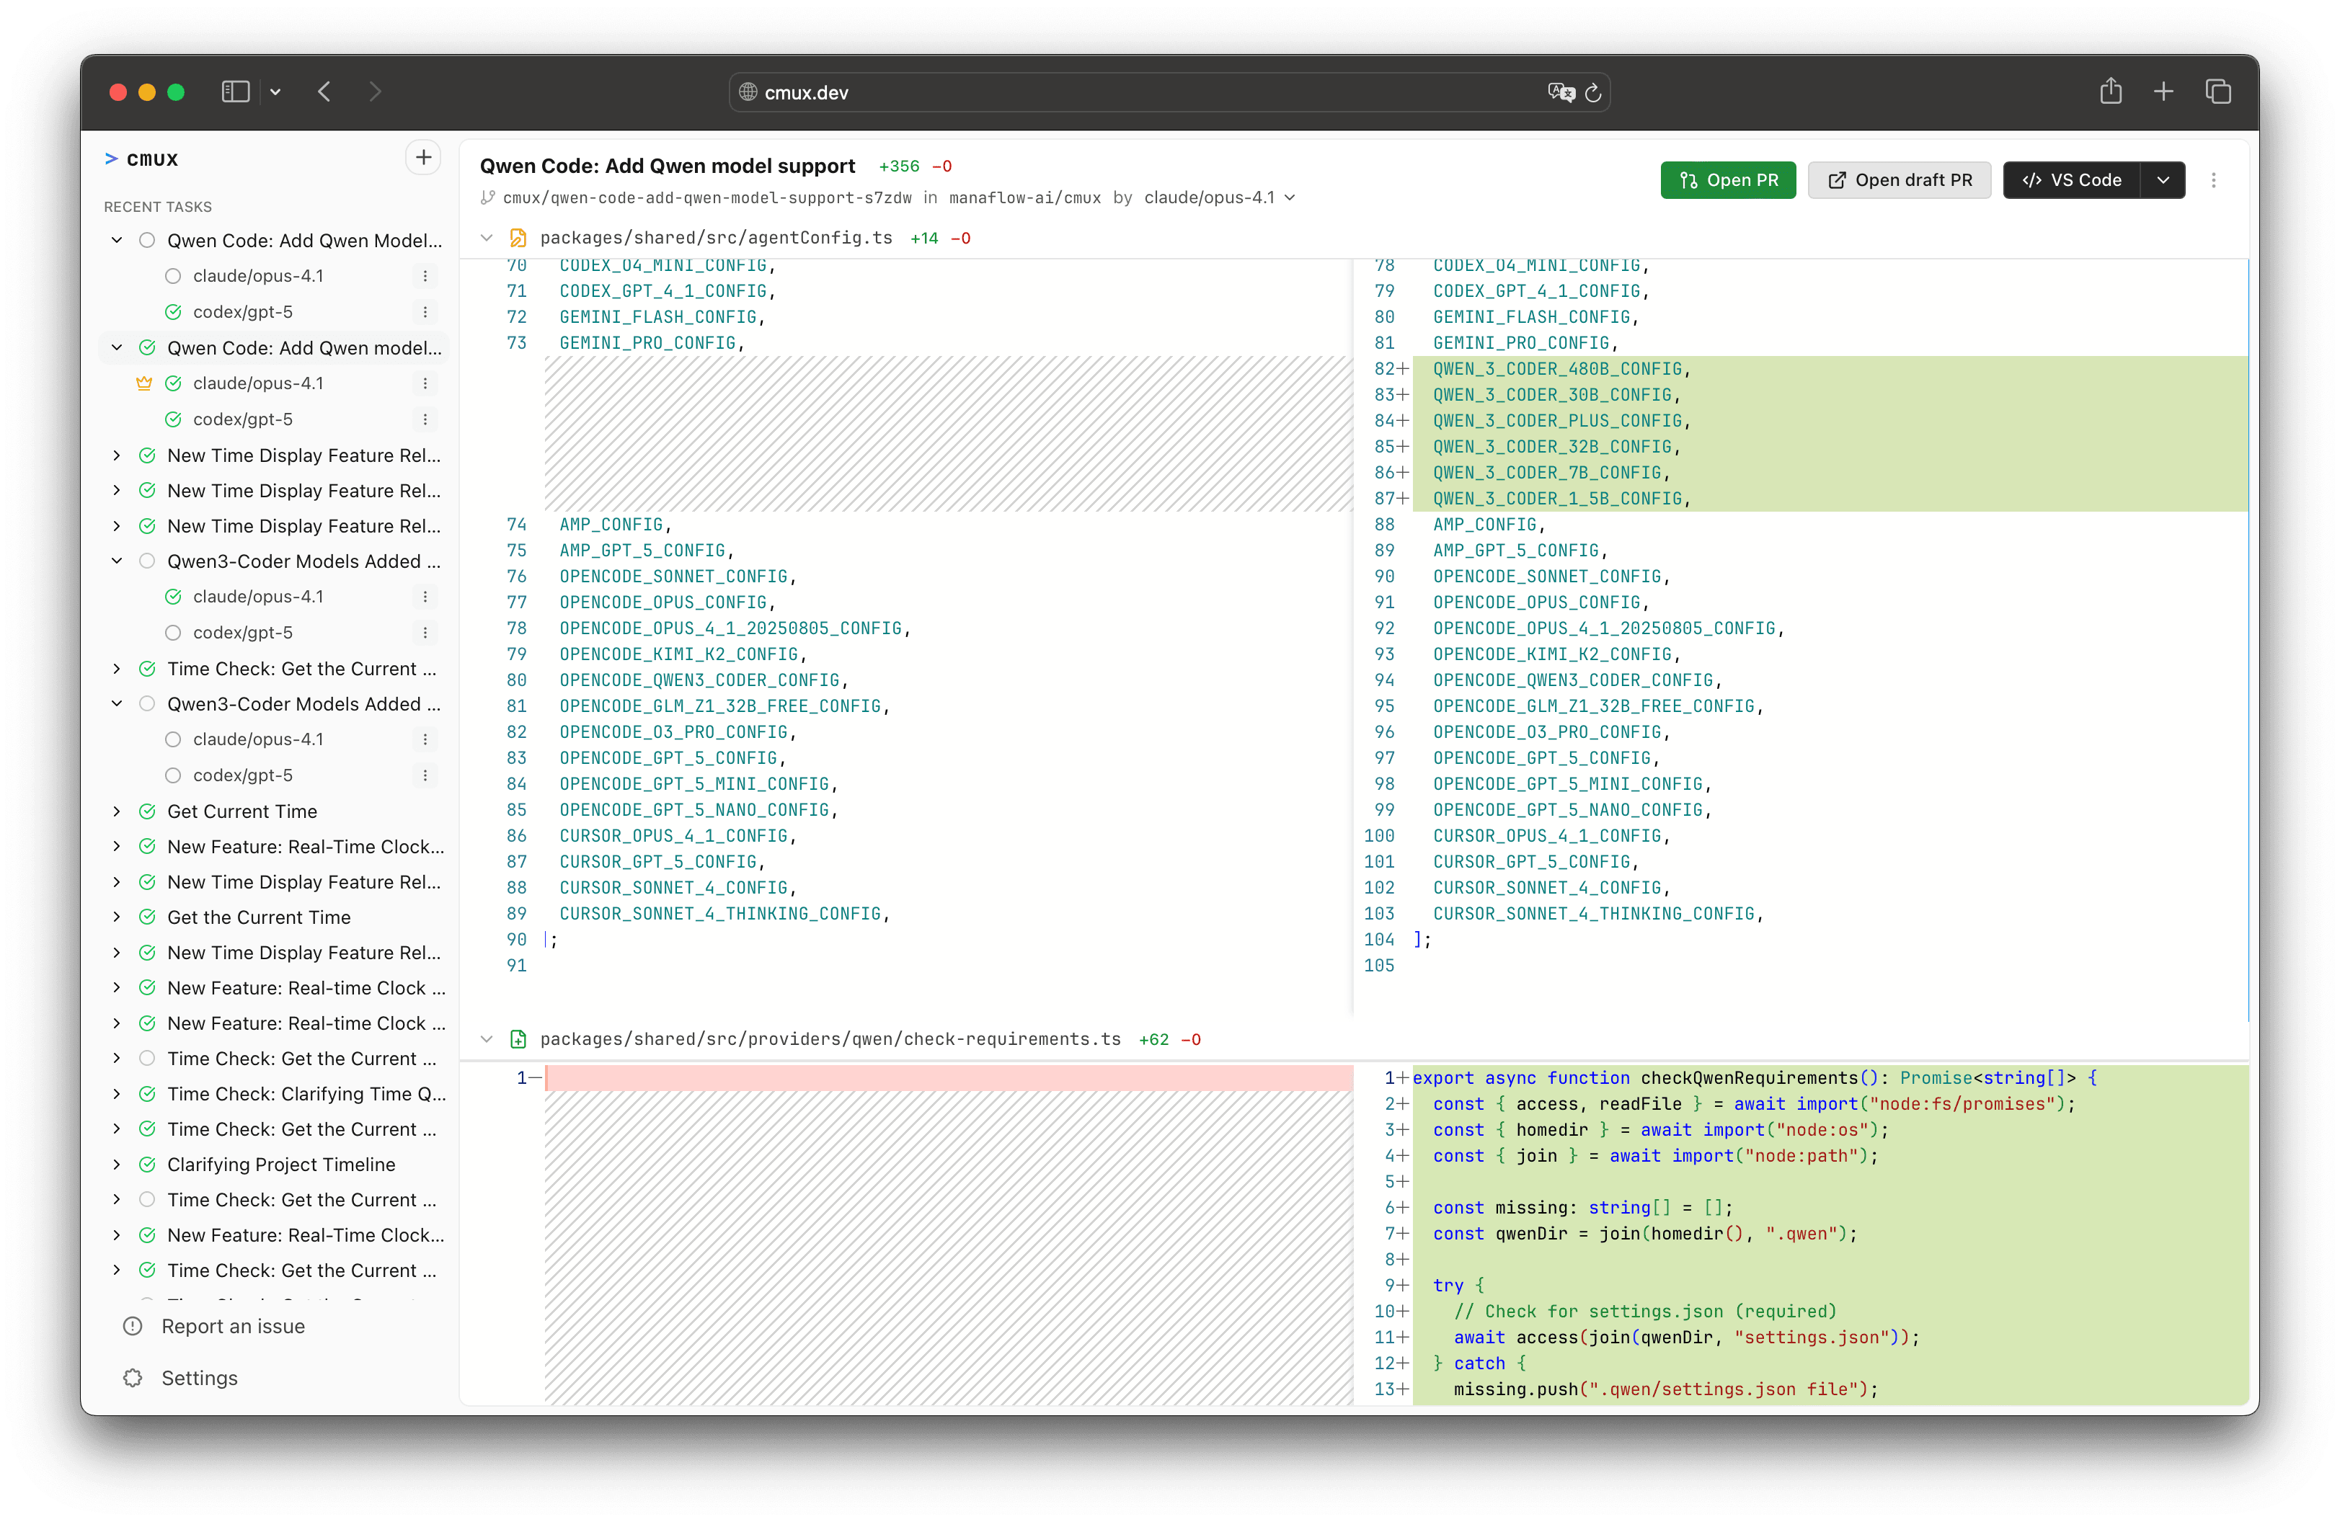This screenshot has width=2340, height=1522.
Task: Click the translate icon in address bar
Action: click(x=1560, y=92)
